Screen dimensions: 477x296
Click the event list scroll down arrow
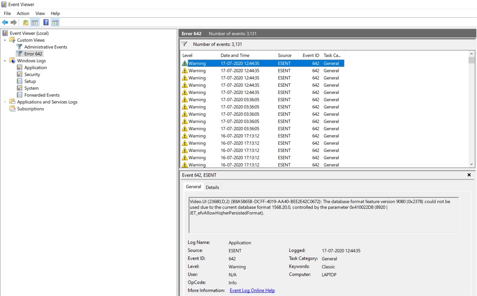point(471,164)
